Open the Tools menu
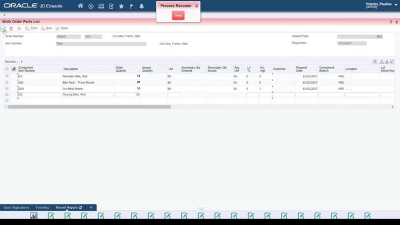 pyautogui.click(x=62, y=28)
